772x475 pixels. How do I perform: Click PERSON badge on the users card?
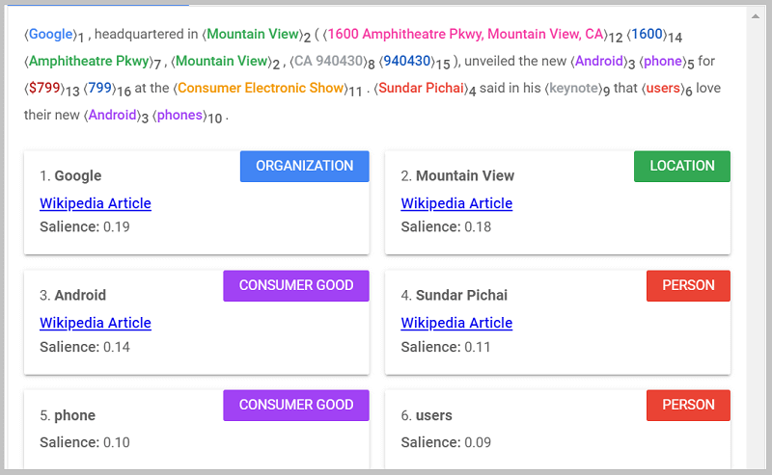688,405
